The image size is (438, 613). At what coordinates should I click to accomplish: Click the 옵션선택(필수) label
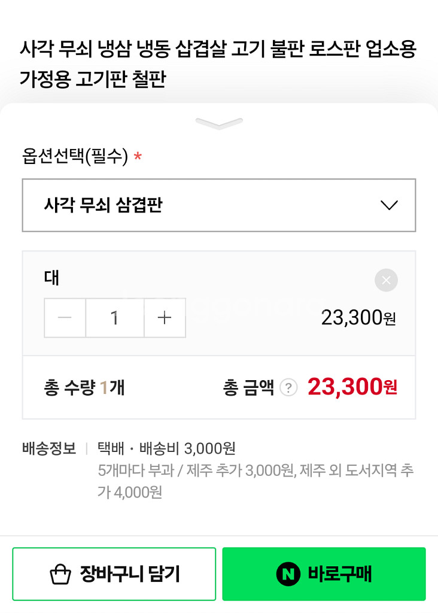75,157
